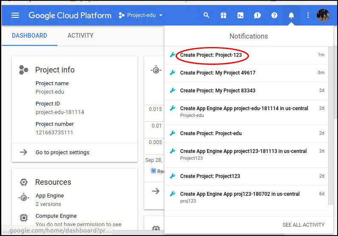This screenshot has width=338, height=236.
Task: Open the help question mark icon
Action: click(274, 15)
